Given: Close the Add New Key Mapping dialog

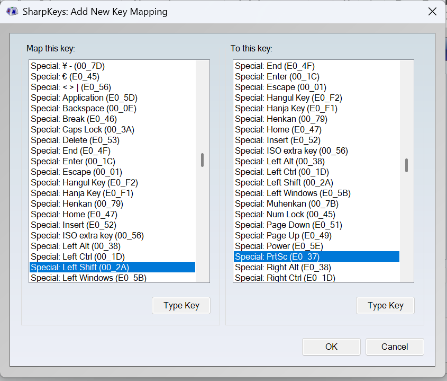Looking at the screenshot, I should point(432,11).
